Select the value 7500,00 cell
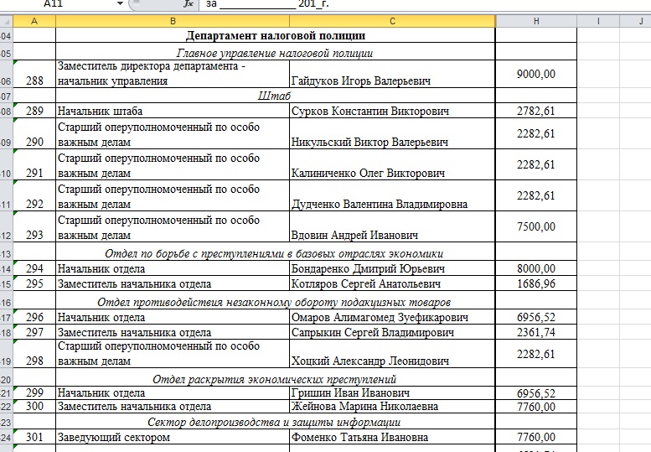 click(x=536, y=226)
